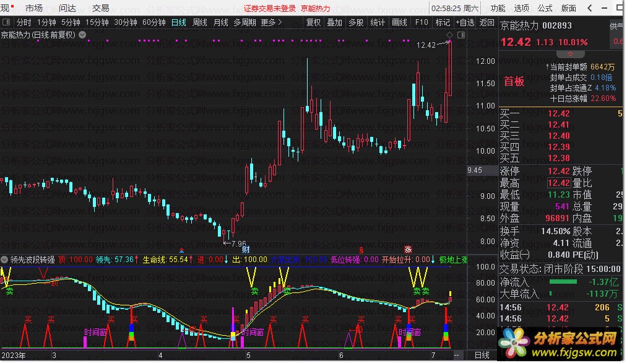Open the 多股 multi-stock view
Viewport: 627px width, 363px height.
(356, 22)
